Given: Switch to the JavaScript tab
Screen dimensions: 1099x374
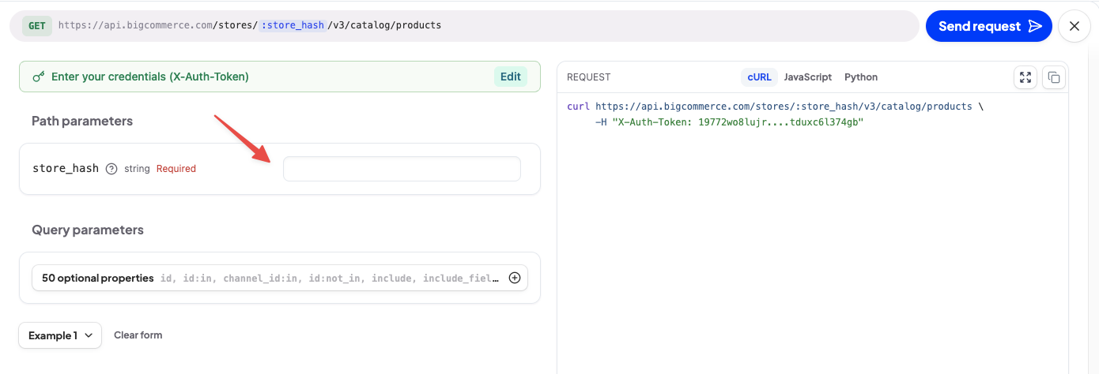Looking at the screenshot, I should pos(807,77).
